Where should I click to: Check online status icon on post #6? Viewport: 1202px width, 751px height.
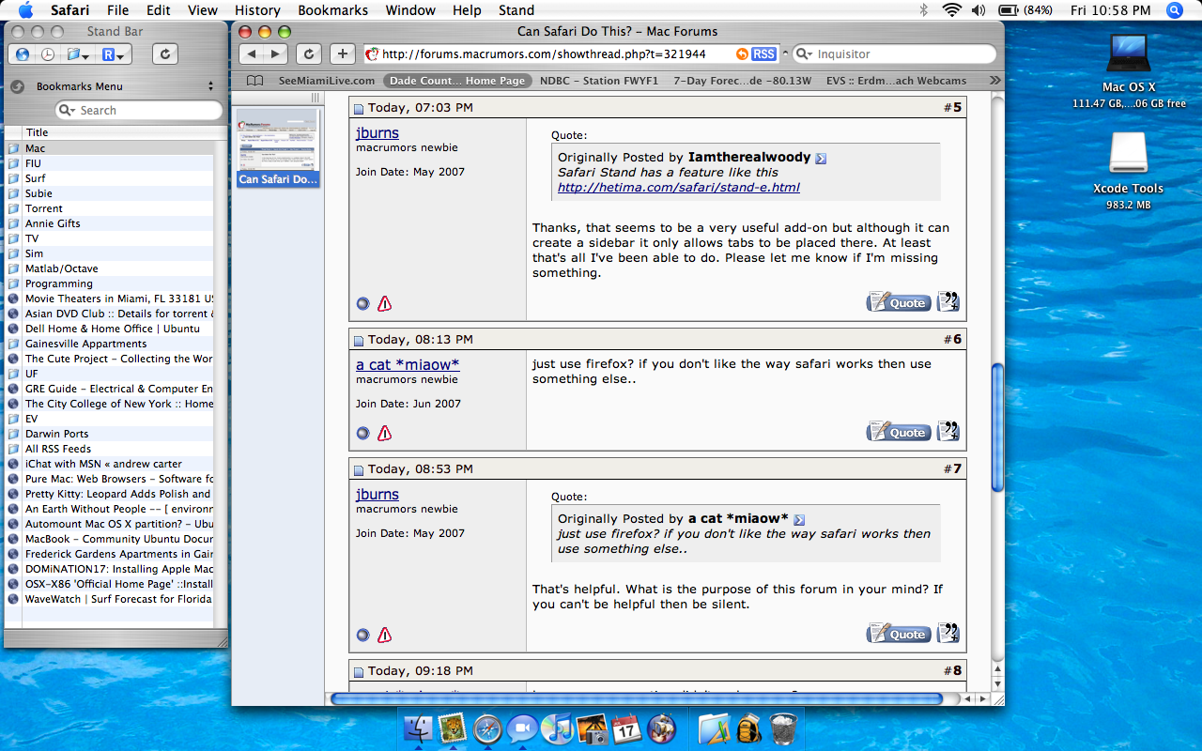363,433
